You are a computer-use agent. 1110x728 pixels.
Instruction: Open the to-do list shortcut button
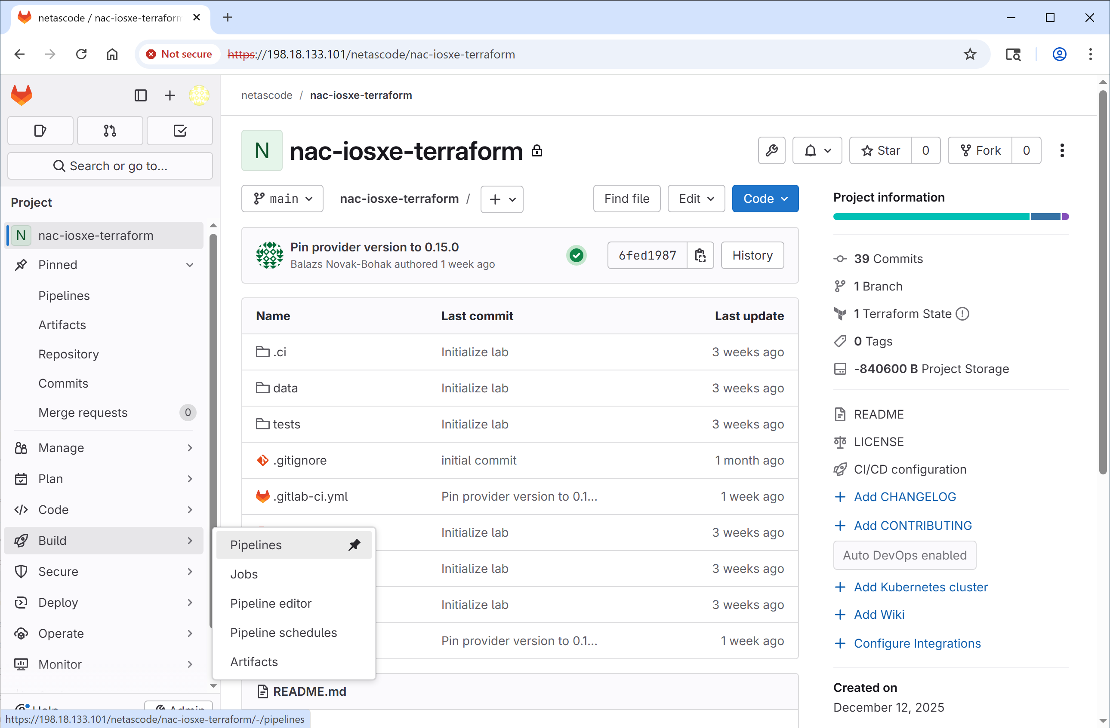(180, 131)
